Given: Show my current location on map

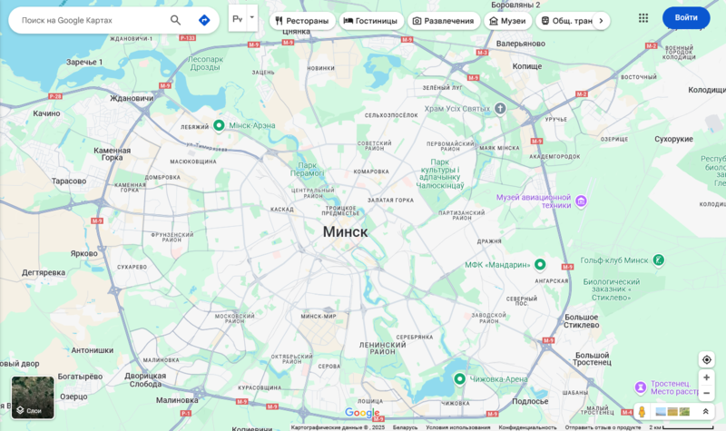Looking at the screenshot, I should (706, 359).
